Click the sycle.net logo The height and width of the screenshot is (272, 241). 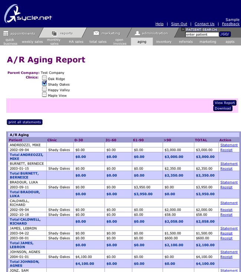28,15
